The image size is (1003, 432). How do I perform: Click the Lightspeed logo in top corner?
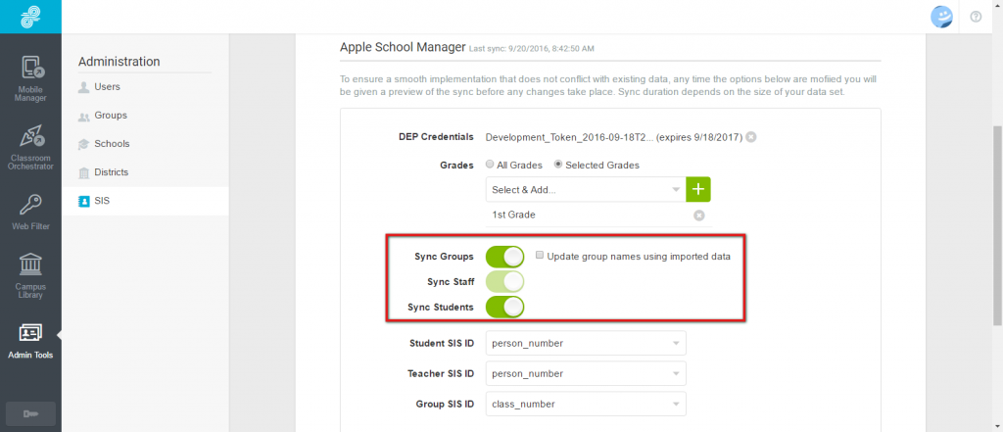(30, 17)
